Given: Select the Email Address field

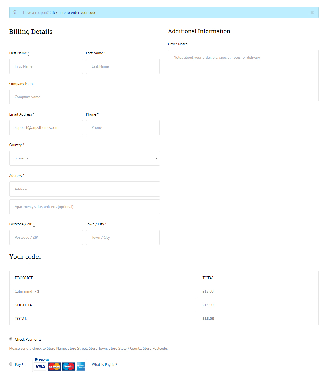Looking at the screenshot, I should point(46,127).
